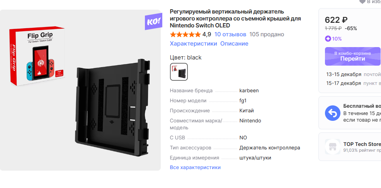Screen dimensions: 381x188
Task: Click the 15-17 декабря pickup delivery option
Action: (353, 83)
